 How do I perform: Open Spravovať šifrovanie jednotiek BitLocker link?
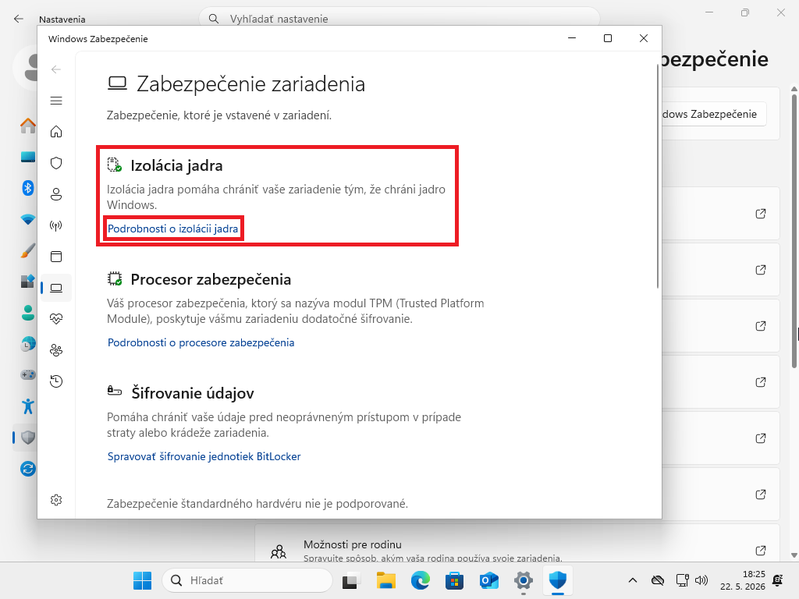tap(204, 456)
